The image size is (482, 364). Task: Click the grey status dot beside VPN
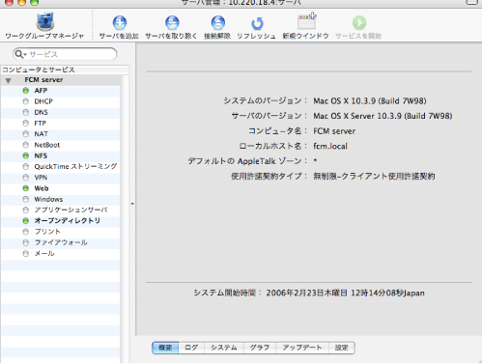pos(26,178)
